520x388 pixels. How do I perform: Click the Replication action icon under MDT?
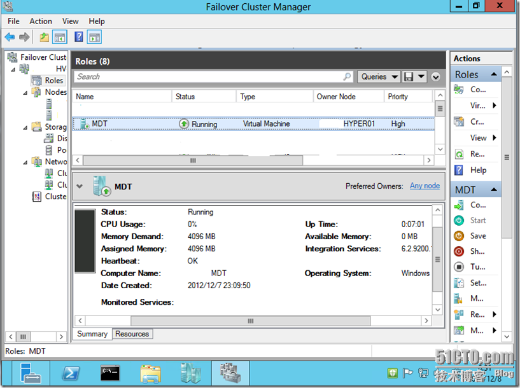pyautogui.click(x=459, y=314)
